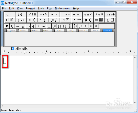Click the empty equation slot in editing area

click(x=5, y=61)
